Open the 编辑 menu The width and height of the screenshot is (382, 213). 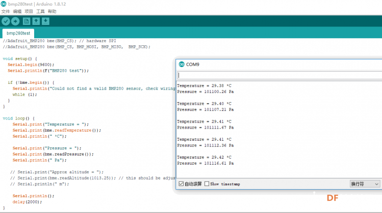click(17, 11)
